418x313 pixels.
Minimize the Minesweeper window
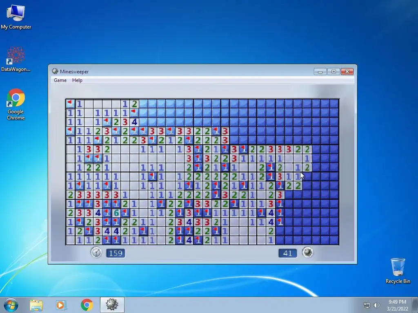tap(320, 72)
